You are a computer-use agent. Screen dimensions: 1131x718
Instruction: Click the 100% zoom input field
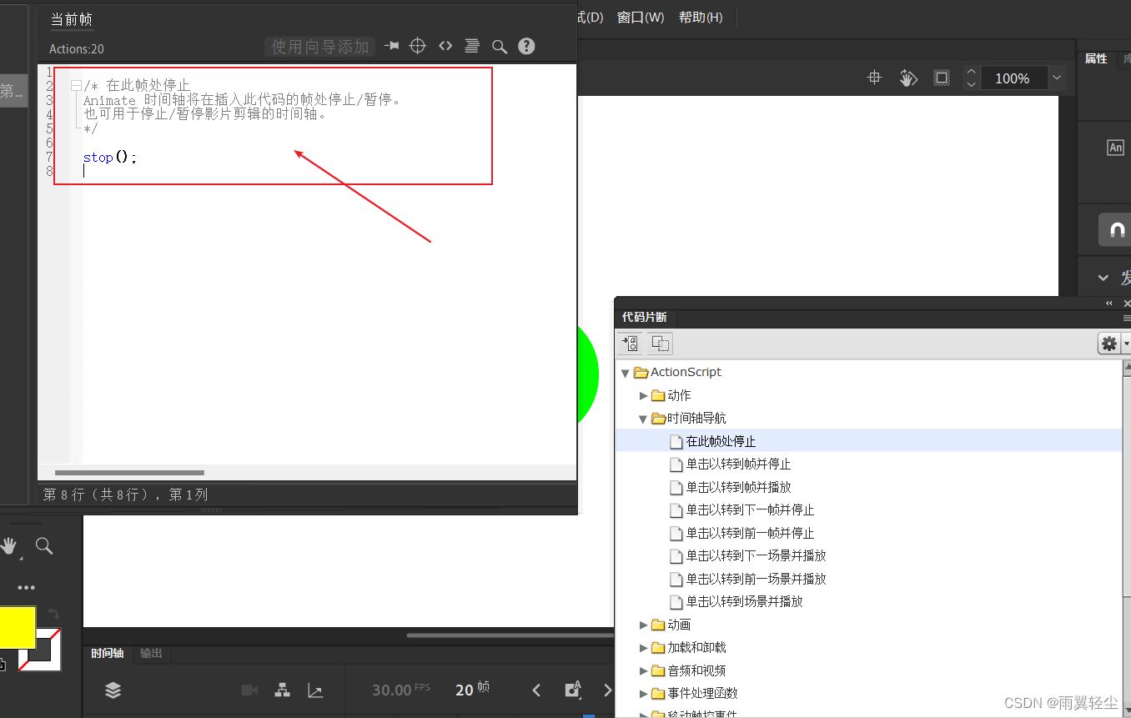[x=1013, y=78]
